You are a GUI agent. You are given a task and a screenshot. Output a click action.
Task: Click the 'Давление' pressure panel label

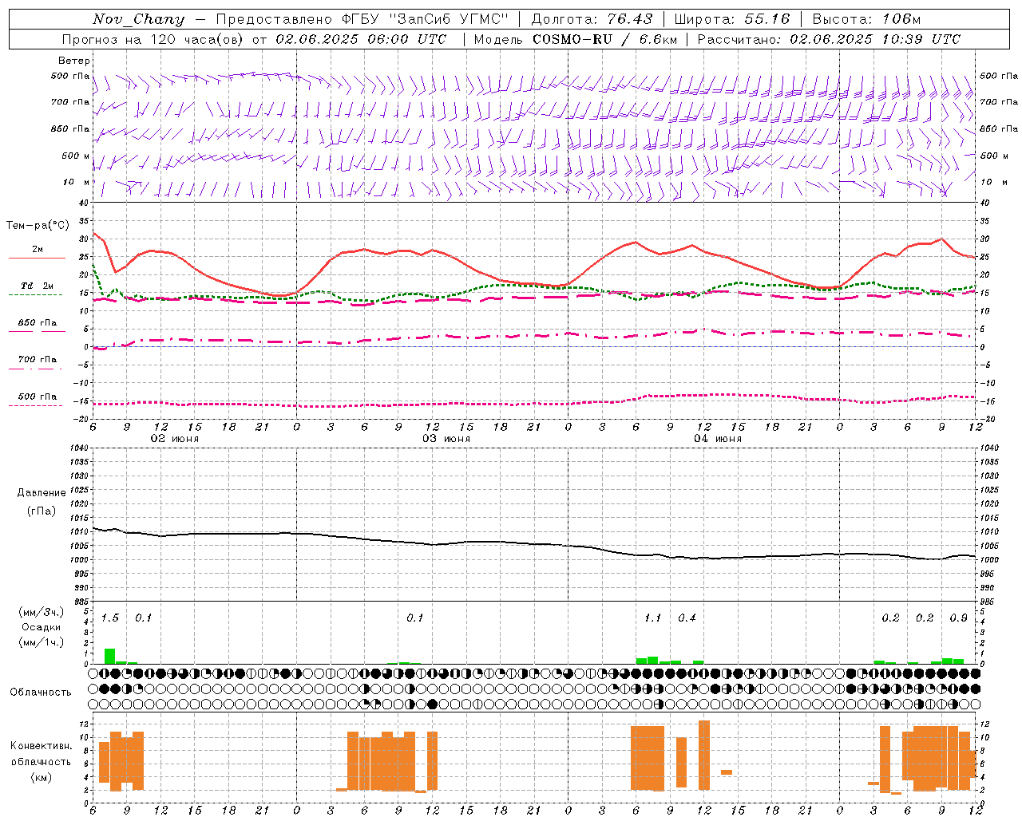(x=42, y=493)
